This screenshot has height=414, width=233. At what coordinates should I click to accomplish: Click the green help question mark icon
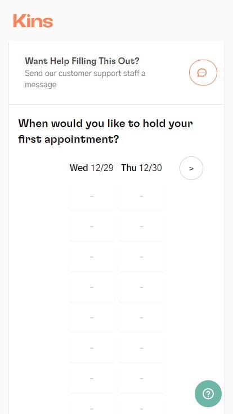tap(208, 394)
